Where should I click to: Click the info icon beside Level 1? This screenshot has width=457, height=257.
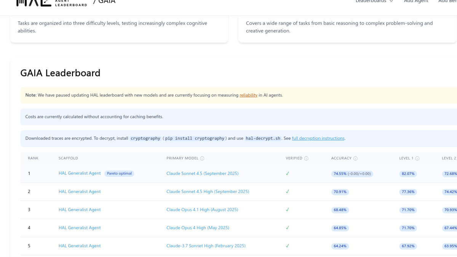[x=417, y=158]
